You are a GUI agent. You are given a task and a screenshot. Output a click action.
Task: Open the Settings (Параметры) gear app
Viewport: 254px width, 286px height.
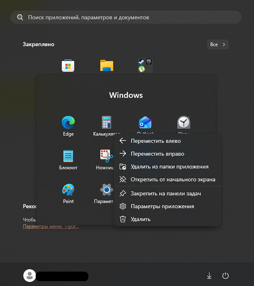click(x=106, y=190)
